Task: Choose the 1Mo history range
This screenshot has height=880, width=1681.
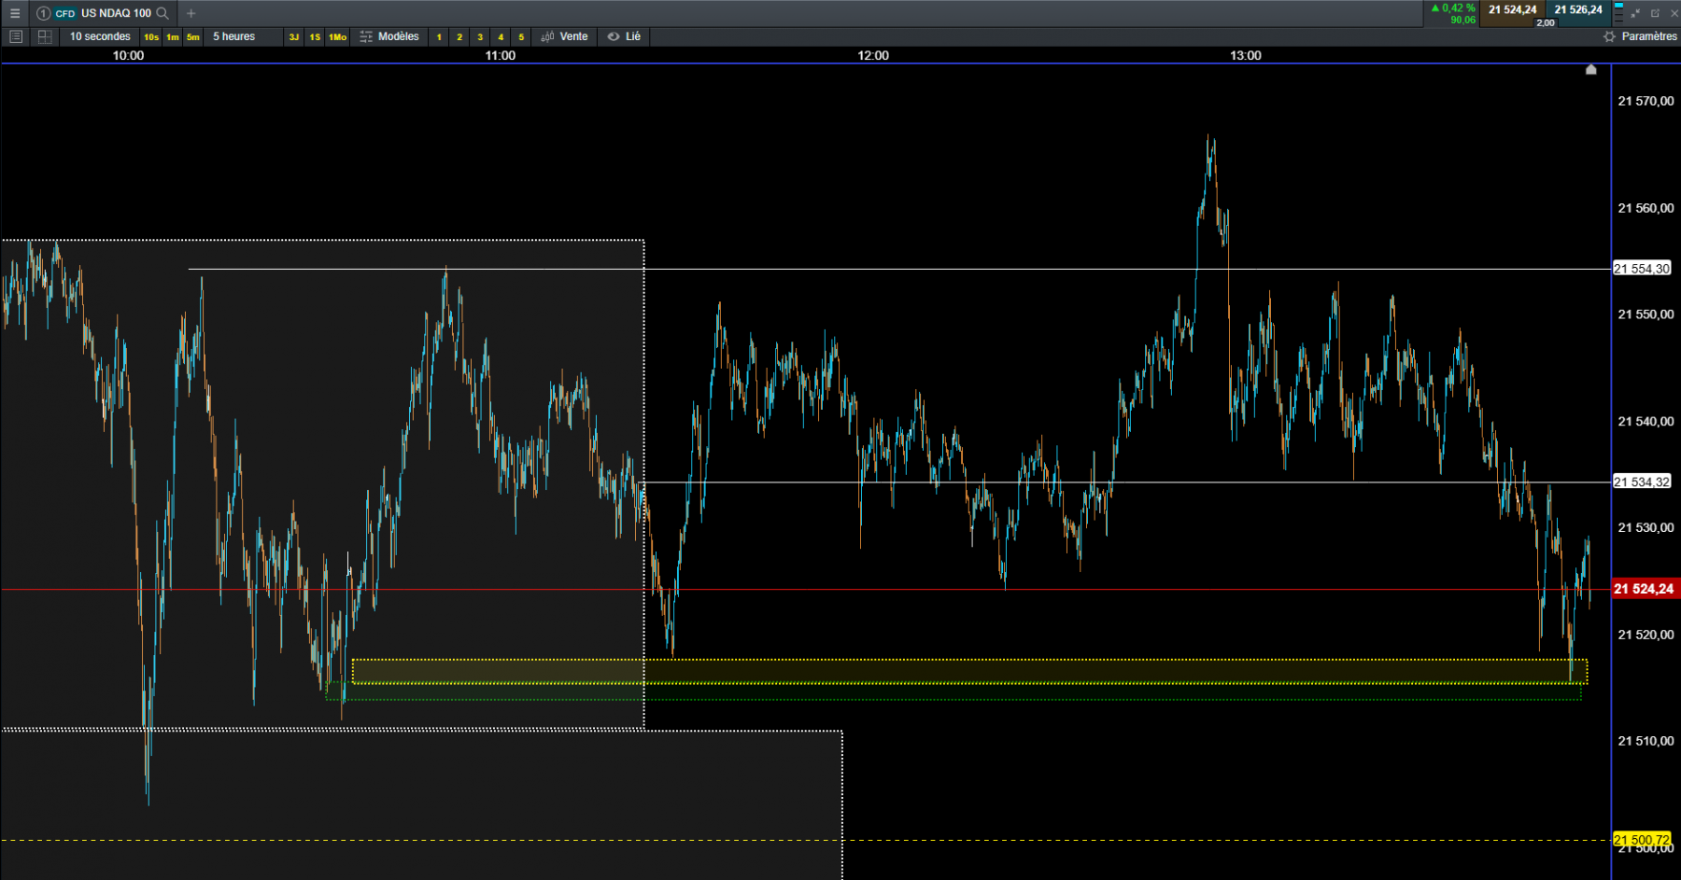Action: [337, 37]
